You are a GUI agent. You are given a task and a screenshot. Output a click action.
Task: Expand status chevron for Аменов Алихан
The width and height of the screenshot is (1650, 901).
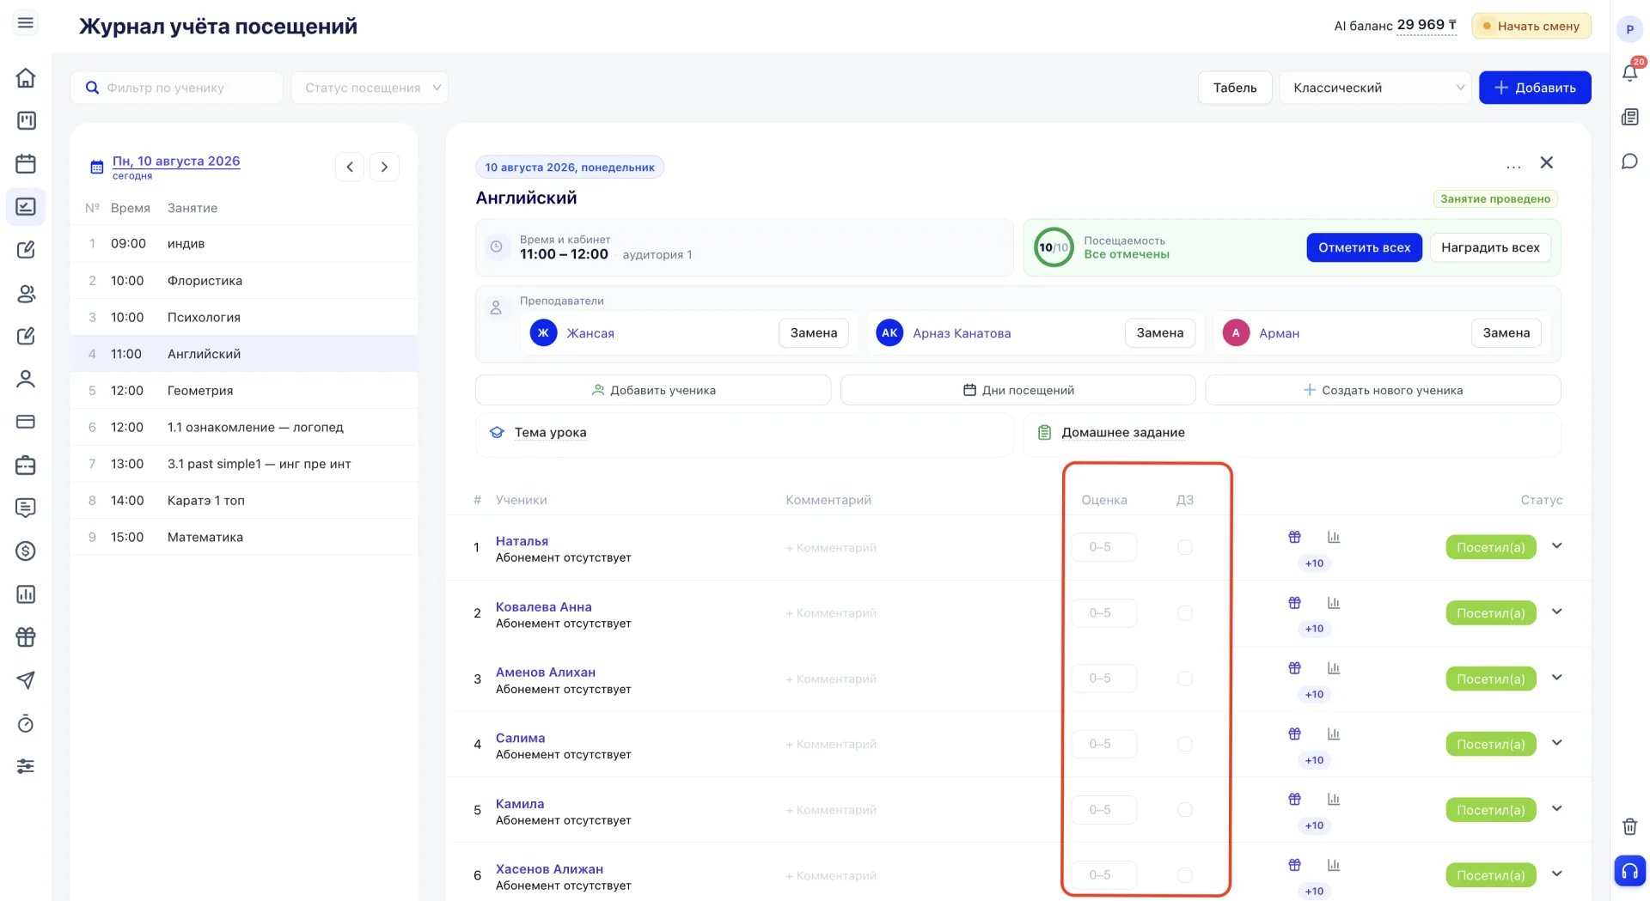pos(1556,678)
